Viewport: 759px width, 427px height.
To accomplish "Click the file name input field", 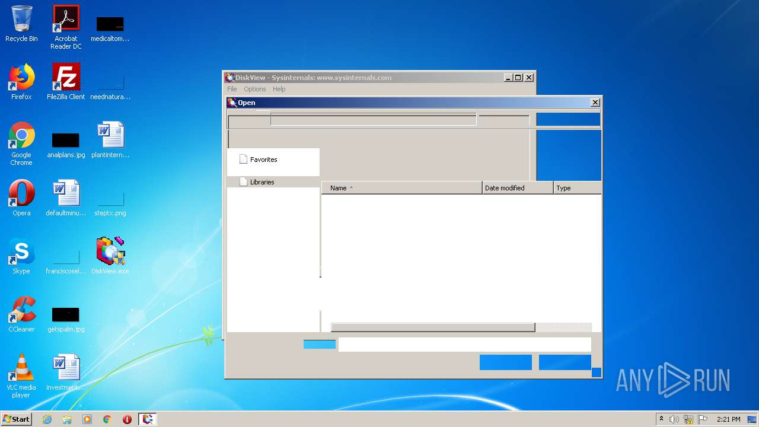I will coord(465,345).
